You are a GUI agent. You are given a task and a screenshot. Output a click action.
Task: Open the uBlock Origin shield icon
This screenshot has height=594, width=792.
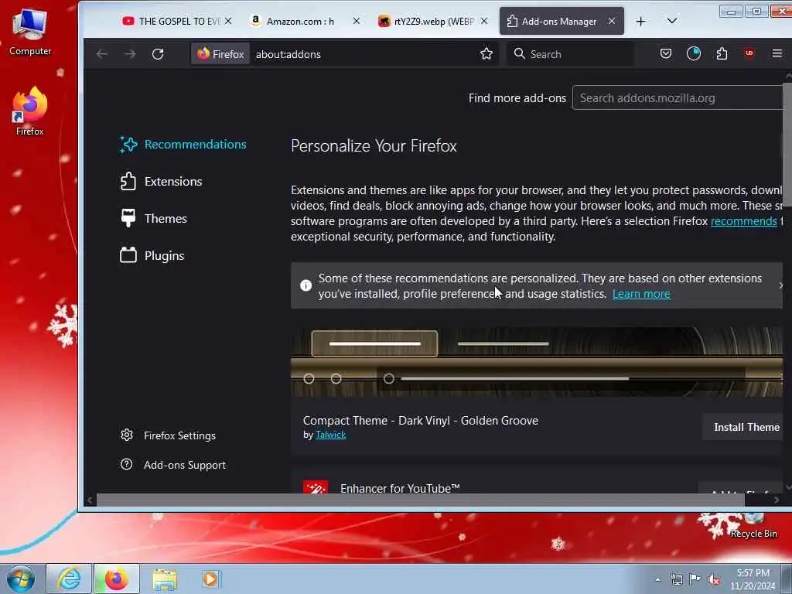pos(749,53)
